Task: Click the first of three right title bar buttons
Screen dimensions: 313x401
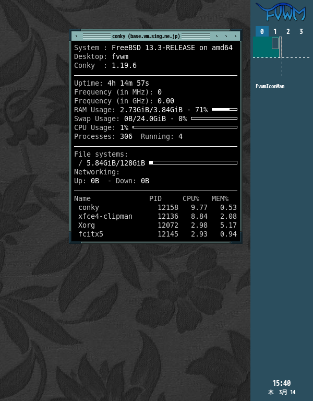Action: pyautogui.click(x=216, y=36)
